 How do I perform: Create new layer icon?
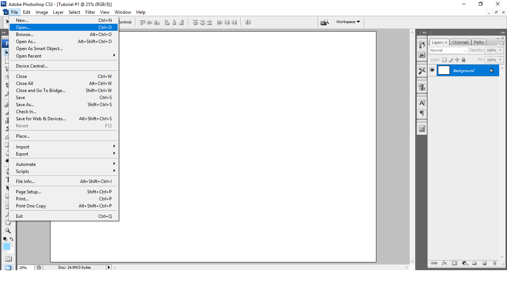[x=484, y=263]
